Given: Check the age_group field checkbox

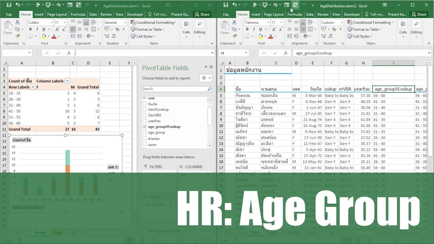Looking at the screenshot, I should click(145, 133).
